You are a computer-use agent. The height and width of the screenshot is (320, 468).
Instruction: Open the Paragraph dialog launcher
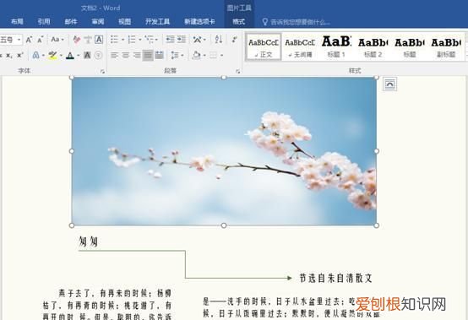click(238, 71)
